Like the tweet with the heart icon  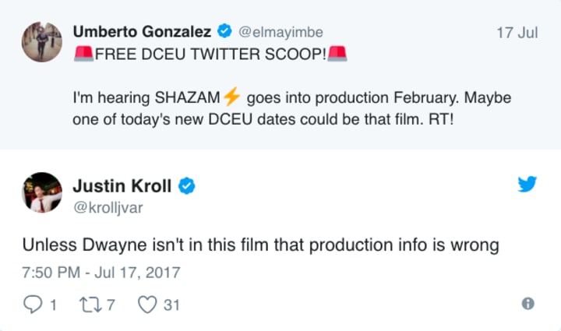[146, 305]
